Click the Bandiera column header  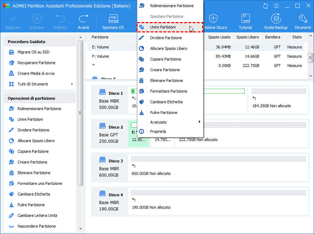(273, 37)
